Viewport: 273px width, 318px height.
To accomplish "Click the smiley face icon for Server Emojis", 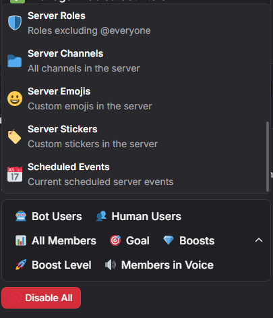I will coord(15,99).
